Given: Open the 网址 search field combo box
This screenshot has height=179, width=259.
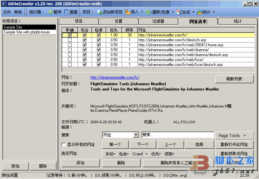Looking at the screenshot, I should tap(136, 135).
